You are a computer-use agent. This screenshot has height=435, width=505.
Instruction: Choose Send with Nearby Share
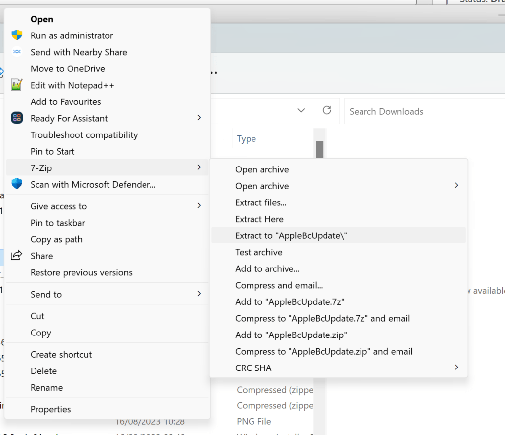click(x=107, y=52)
